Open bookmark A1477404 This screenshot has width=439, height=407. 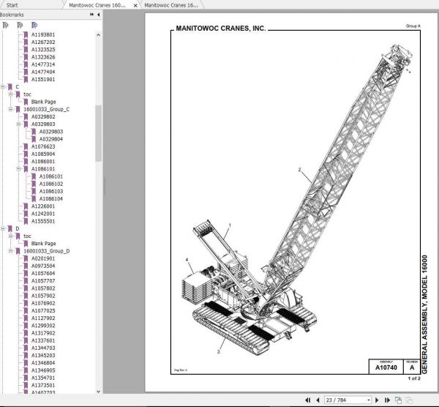click(43, 72)
